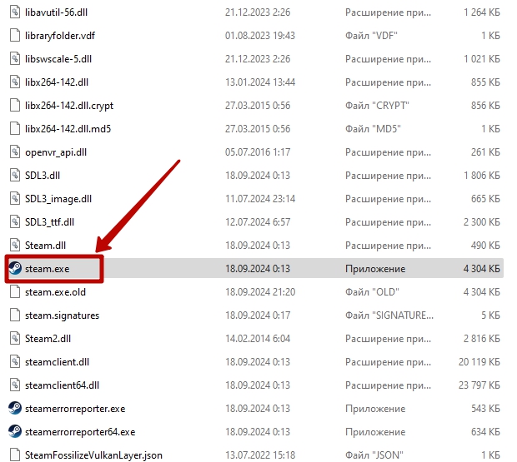Screen dimensions: 517x462
Task: Select the file name SDL3.dll
Action: click(x=43, y=176)
